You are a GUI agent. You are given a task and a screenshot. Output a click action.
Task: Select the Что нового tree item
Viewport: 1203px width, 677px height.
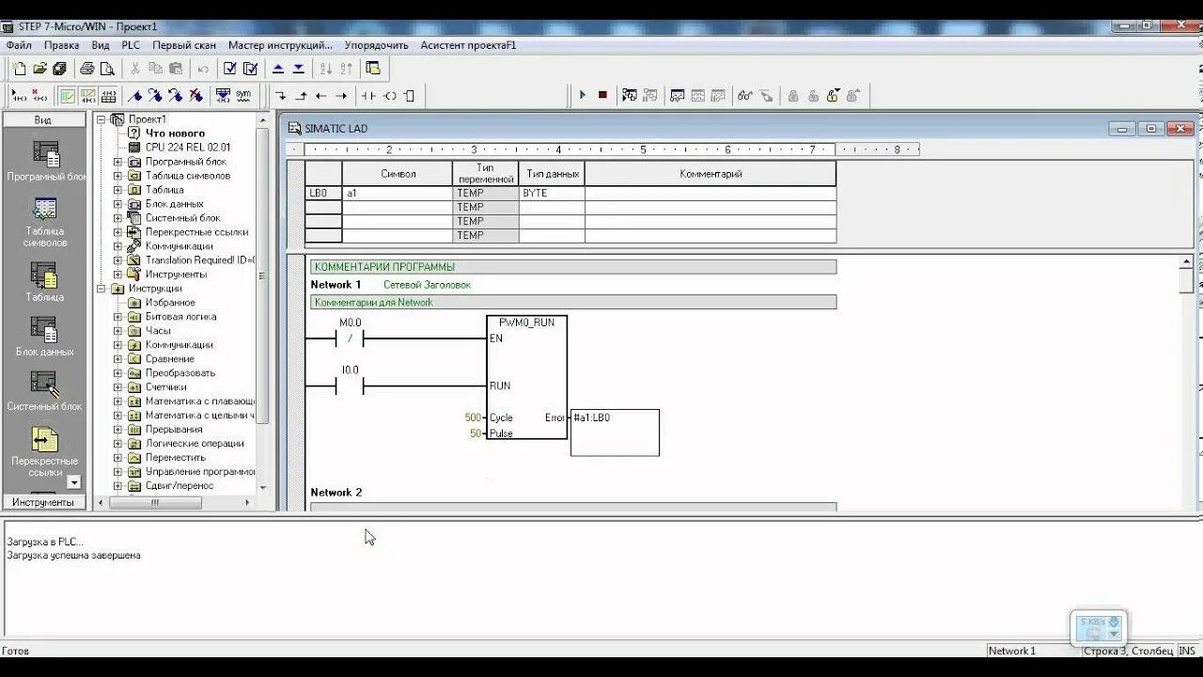(175, 134)
